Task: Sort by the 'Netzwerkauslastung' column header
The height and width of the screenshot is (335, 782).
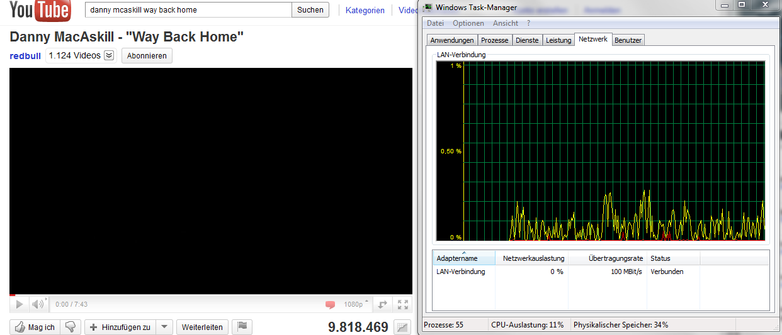Action: pyautogui.click(x=532, y=258)
